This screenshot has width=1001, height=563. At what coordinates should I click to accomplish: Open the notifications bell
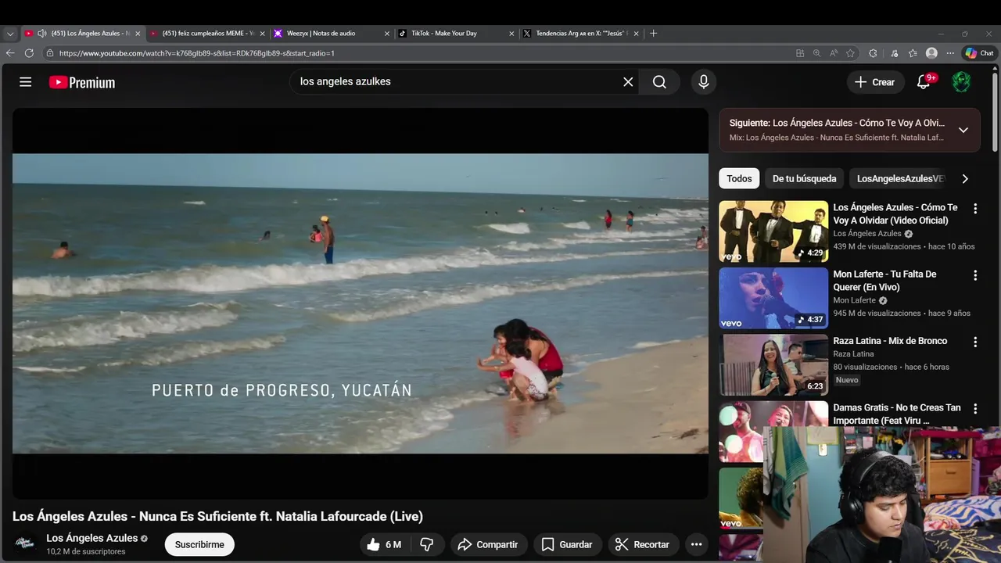pos(924,82)
